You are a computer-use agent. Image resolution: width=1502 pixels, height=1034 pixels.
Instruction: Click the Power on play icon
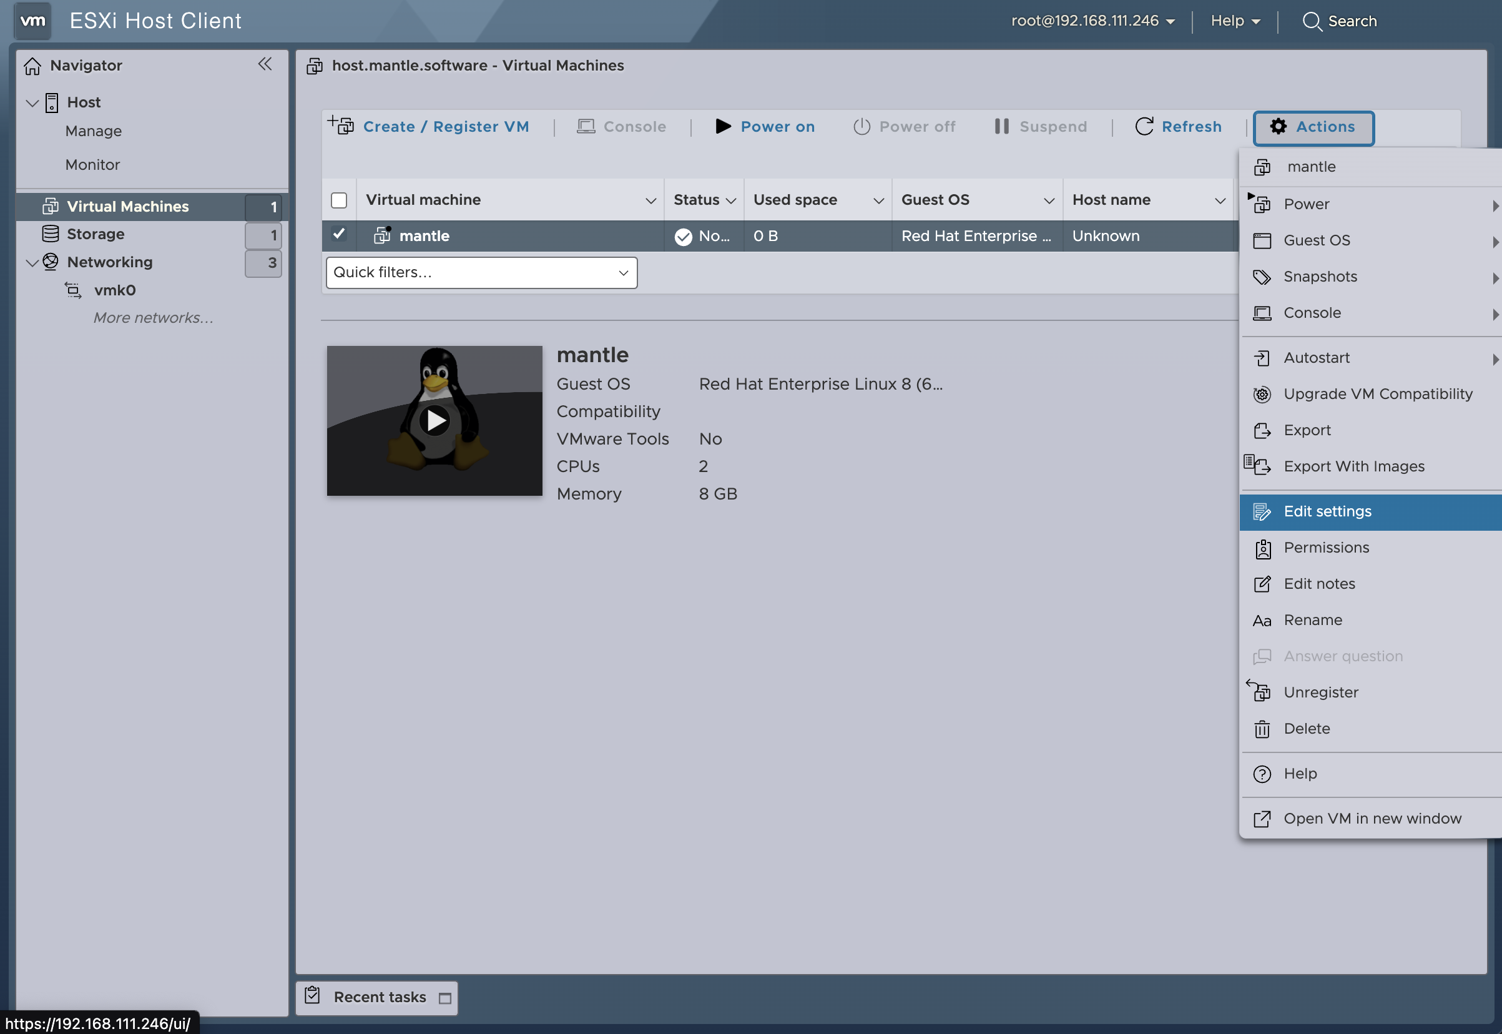723,126
